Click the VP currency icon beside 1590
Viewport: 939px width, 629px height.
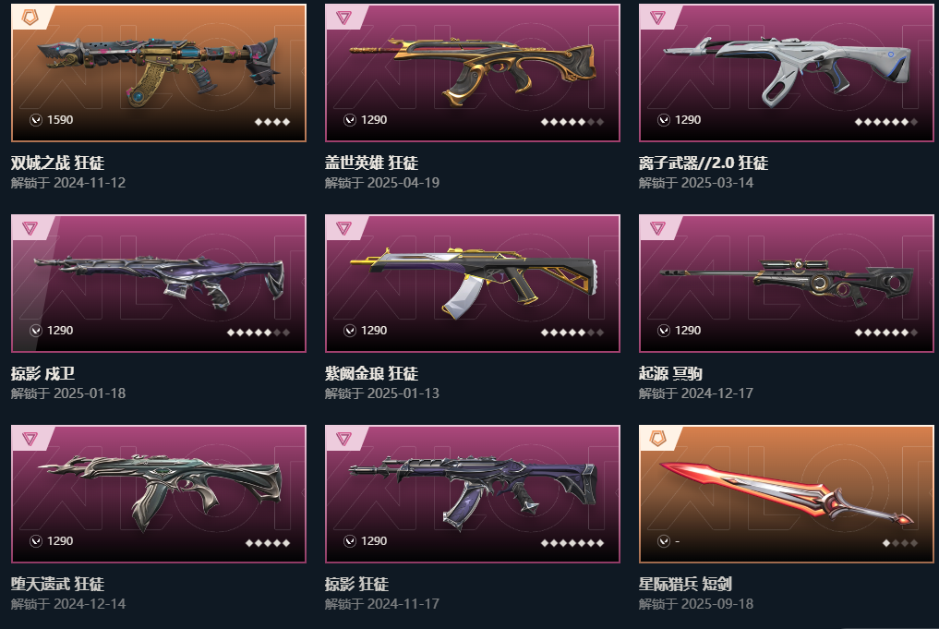pyautogui.click(x=36, y=120)
